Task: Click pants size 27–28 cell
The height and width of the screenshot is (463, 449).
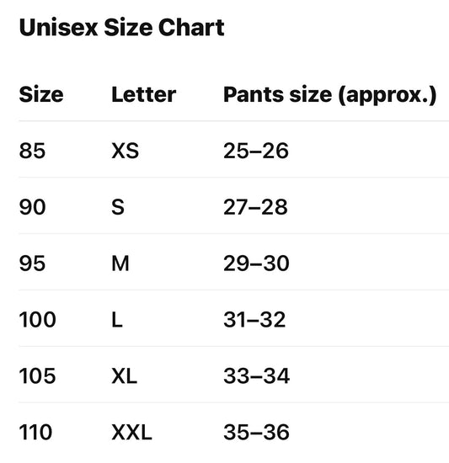Action: point(255,207)
